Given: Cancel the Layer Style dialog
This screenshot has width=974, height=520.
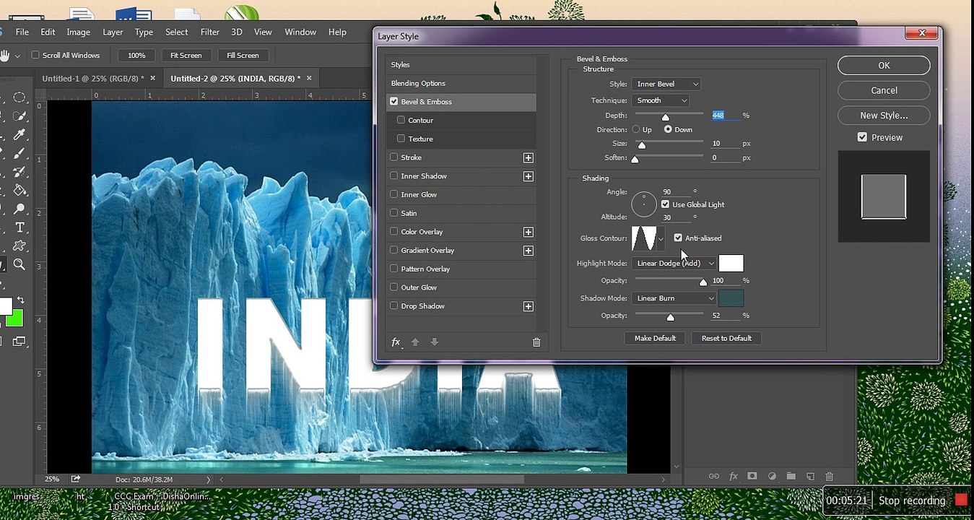Looking at the screenshot, I should [884, 90].
